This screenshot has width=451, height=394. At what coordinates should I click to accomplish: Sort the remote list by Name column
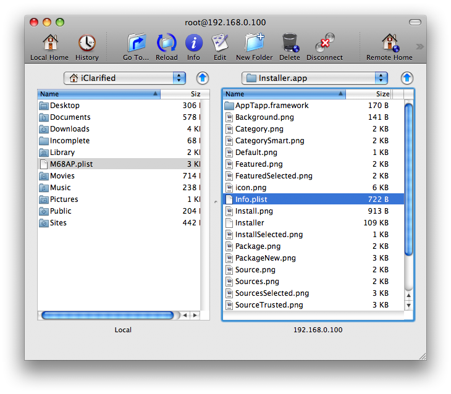284,94
